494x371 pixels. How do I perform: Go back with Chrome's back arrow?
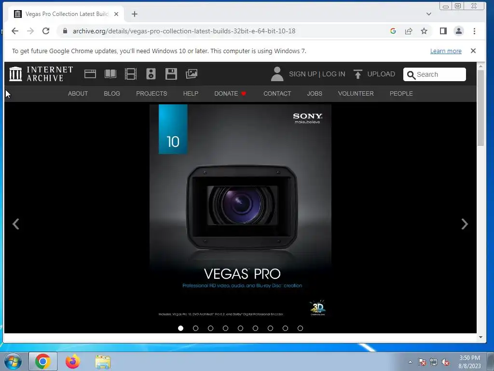(15, 31)
